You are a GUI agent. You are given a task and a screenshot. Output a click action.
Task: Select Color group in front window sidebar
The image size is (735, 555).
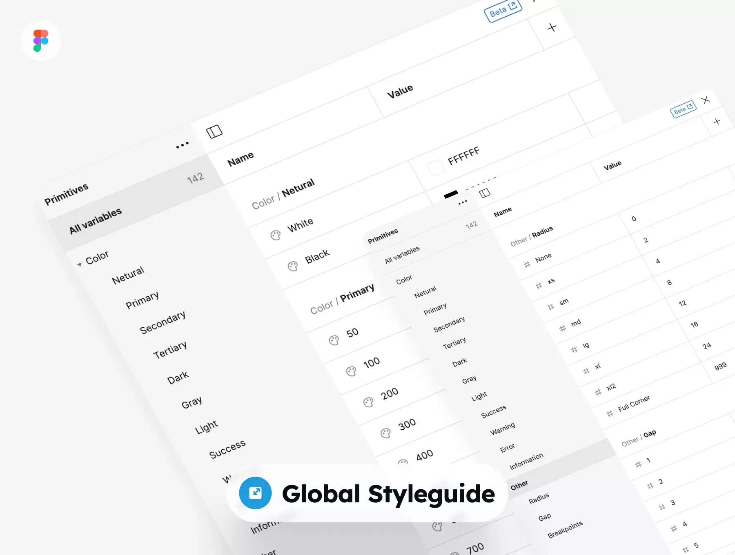[x=404, y=280]
